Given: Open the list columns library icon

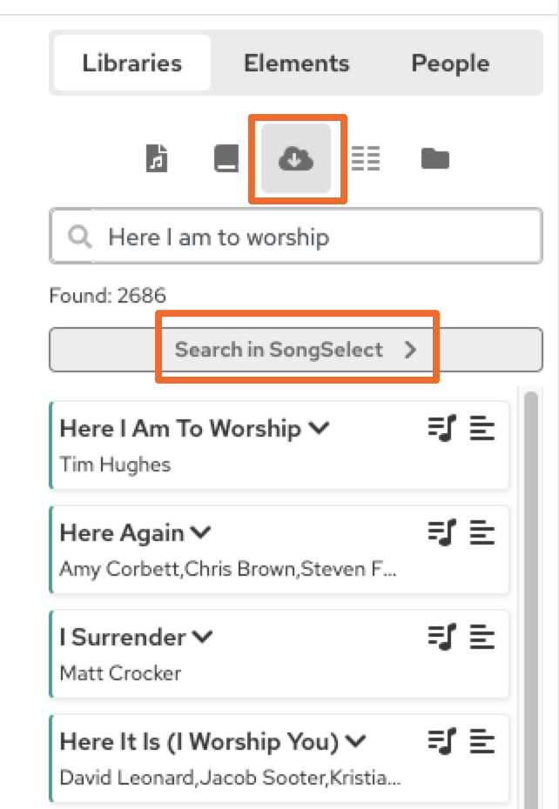Looking at the screenshot, I should pos(366,159).
